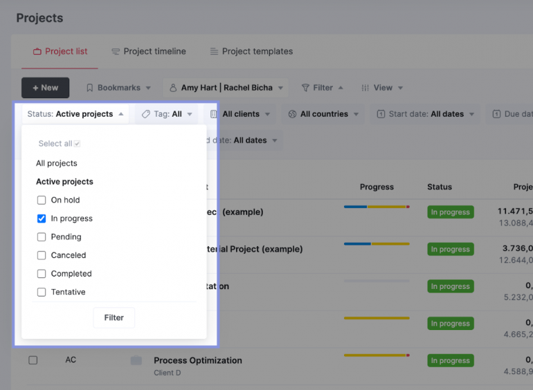Click the globe icon for All countries

tap(292, 114)
